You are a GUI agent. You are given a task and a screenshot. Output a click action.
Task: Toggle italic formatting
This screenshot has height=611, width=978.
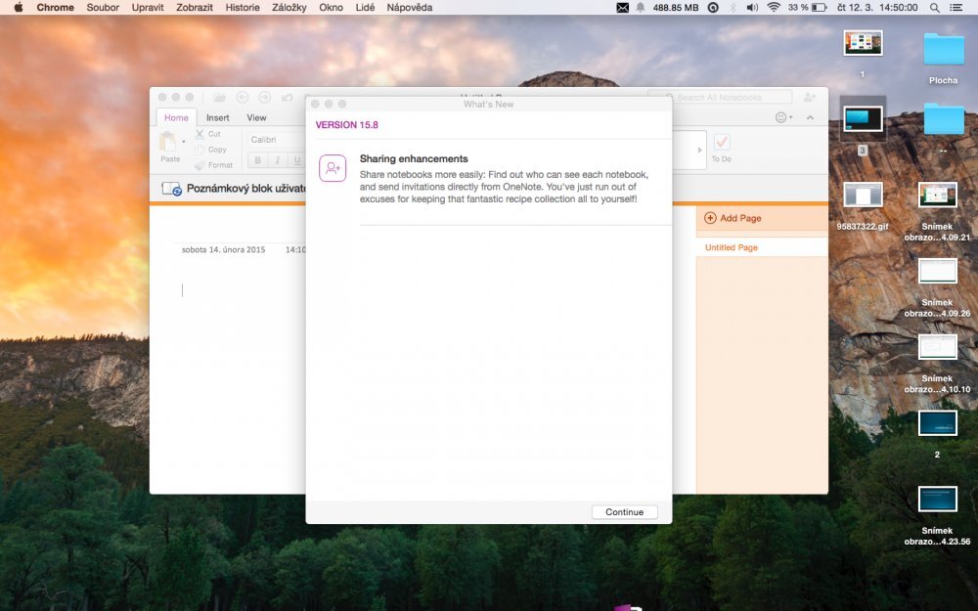pos(276,159)
